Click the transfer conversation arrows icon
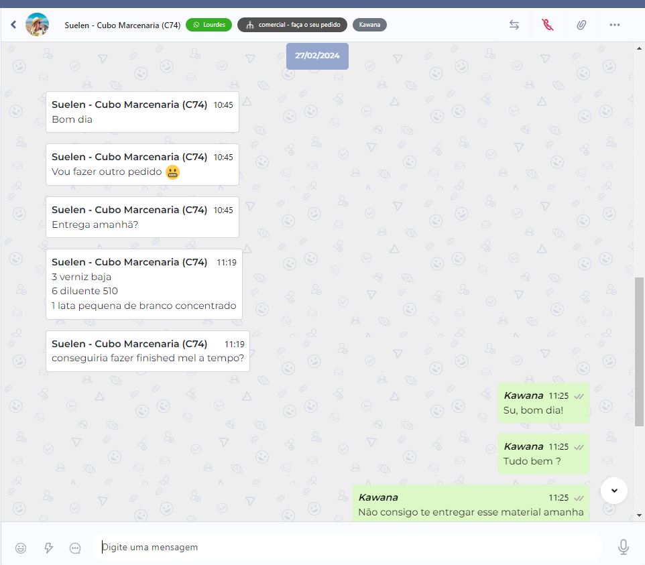The width and height of the screenshot is (645, 565). tap(514, 25)
